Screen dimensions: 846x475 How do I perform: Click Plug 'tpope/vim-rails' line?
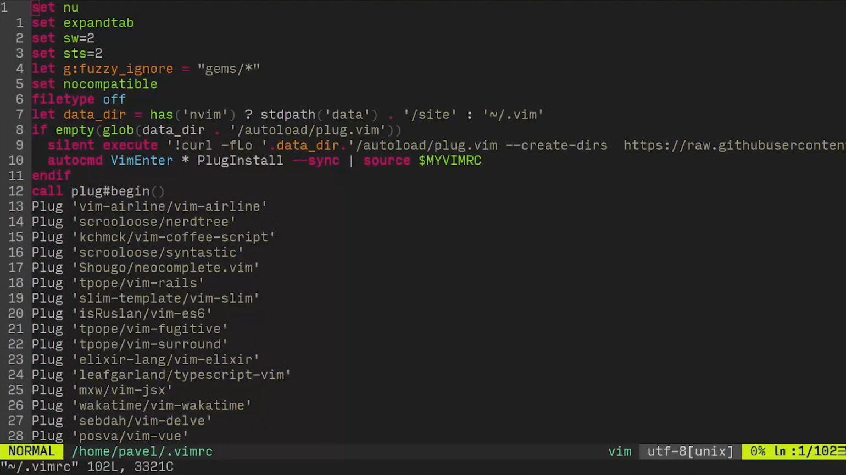click(x=118, y=284)
